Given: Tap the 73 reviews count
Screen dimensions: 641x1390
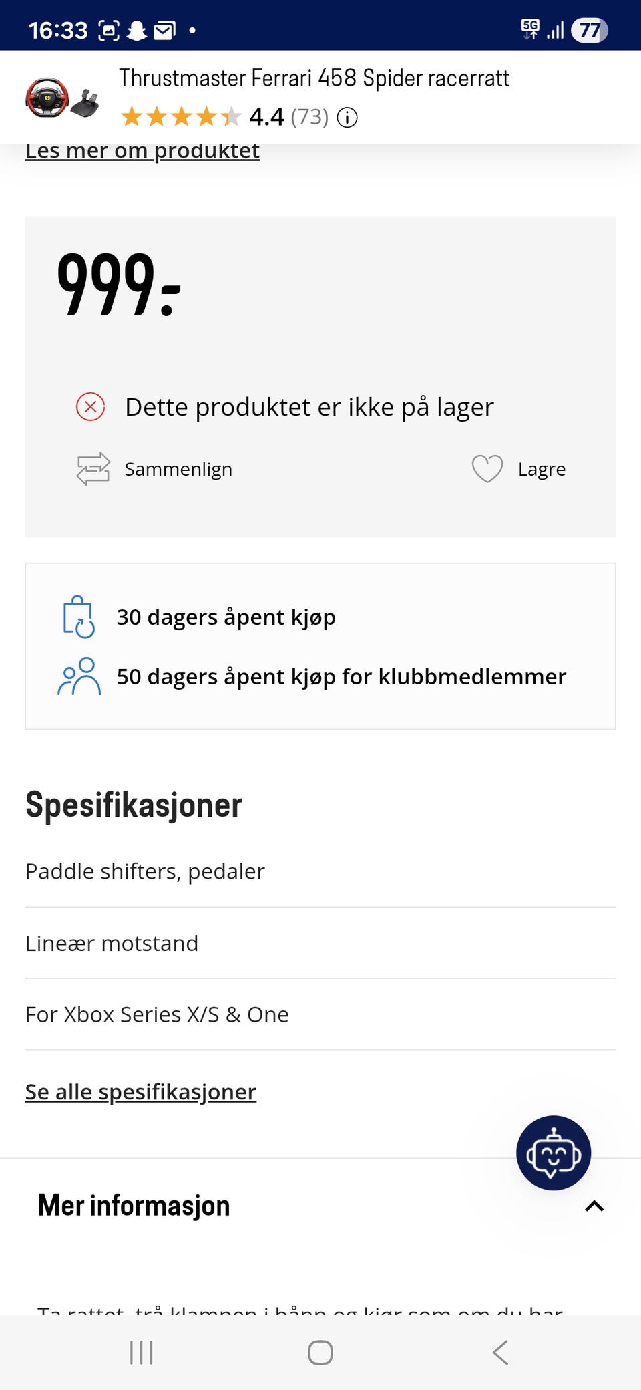Looking at the screenshot, I should (309, 118).
